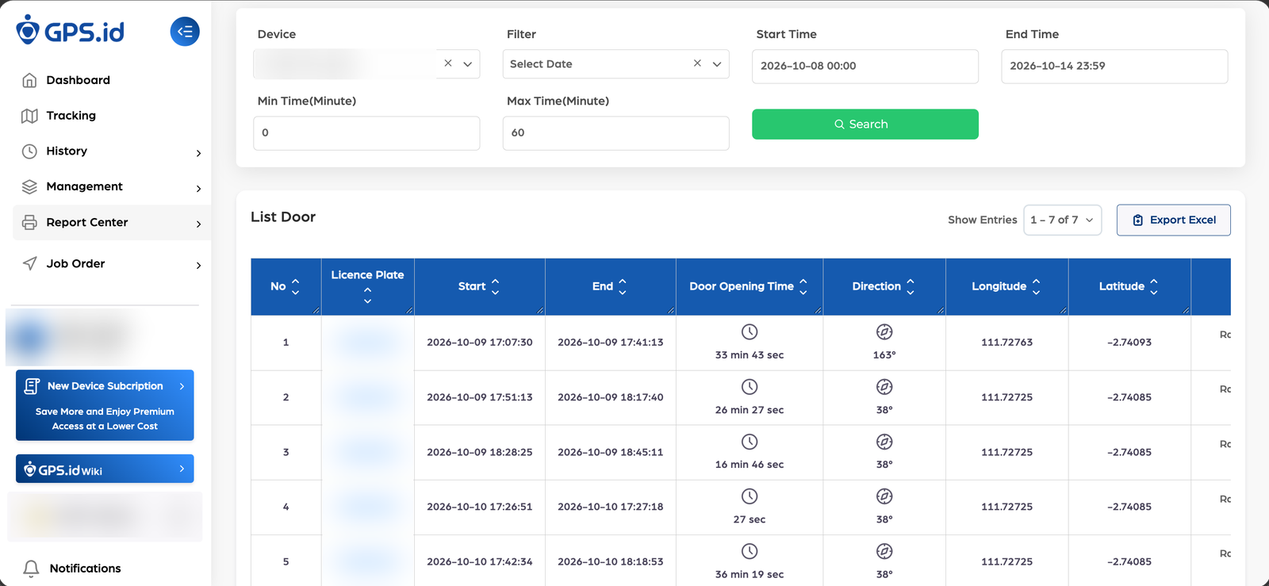The width and height of the screenshot is (1269, 586).
Task: Click the Notifications bell icon
Action: pos(31,568)
